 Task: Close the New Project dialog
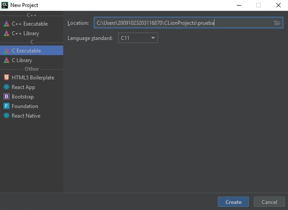click(278, 5)
